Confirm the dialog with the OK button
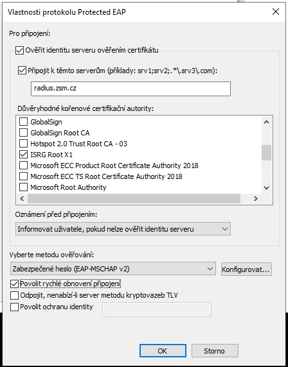 pos(163,350)
